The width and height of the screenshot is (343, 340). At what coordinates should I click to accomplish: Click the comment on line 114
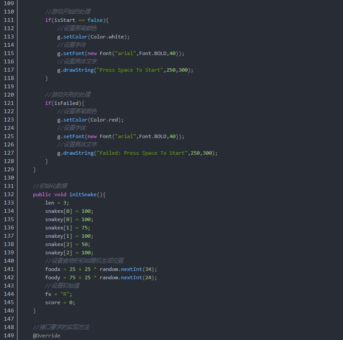coord(71,45)
